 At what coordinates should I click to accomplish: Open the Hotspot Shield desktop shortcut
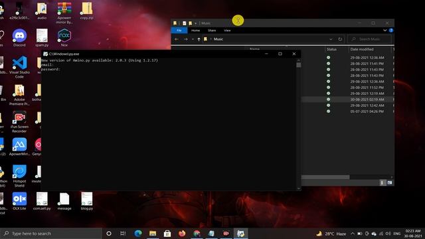tap(19, 176)
